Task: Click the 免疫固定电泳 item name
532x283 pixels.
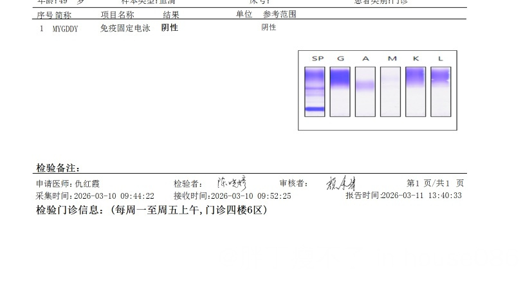Action: [125, 28]
